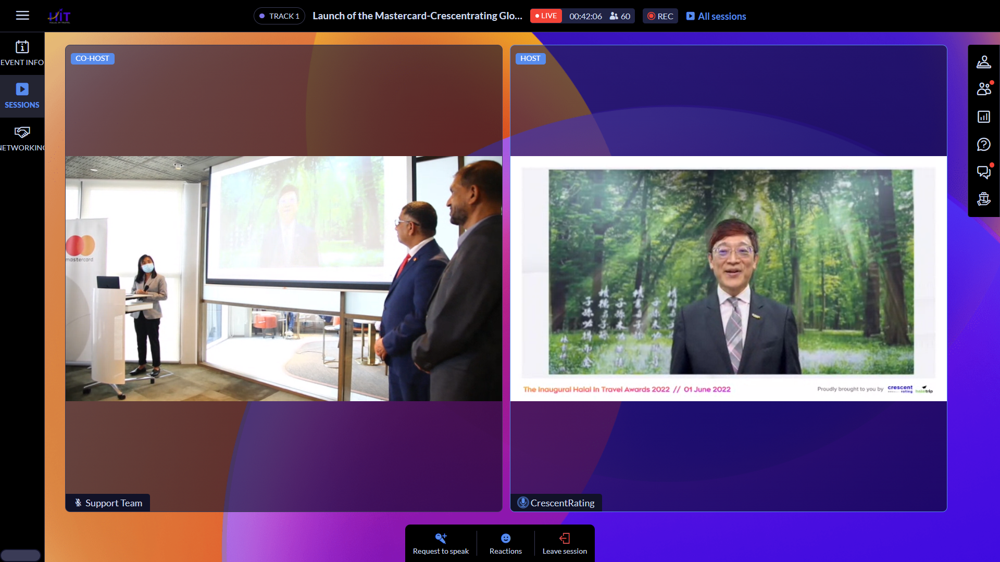This screenshot has width=1000, height=562.
Task: Select the Sessions sidebar item
Action: (22, 96)
